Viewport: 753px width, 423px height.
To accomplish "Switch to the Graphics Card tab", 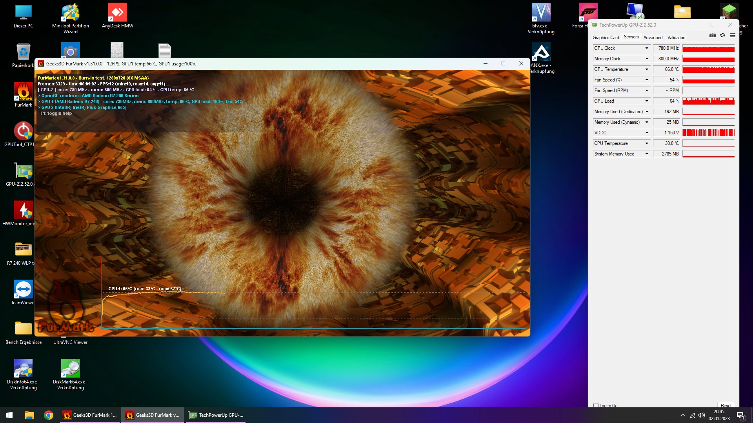I will (x=606, y=38).
